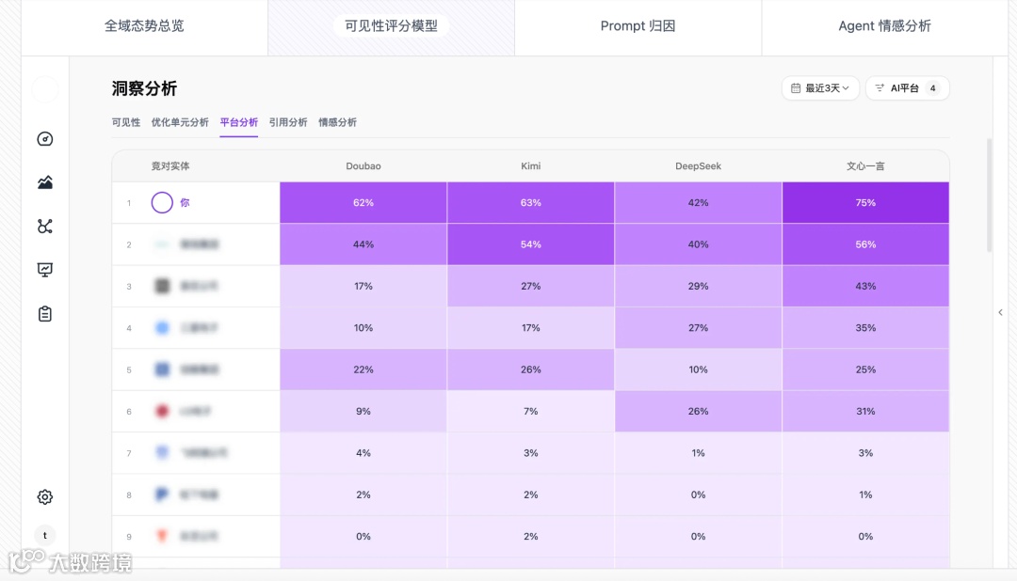Open settings via the gear icon
The height and width of the screenshot is (581, 1017).
point(45,497)
